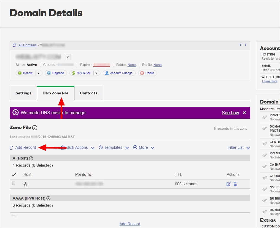Go to next domain arrow
Image resolution: width=280 pixels, height=228 pixels.
(246, 45)
